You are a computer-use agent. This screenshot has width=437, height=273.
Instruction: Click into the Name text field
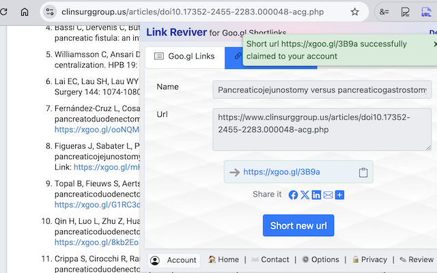click(x=321, y=89)
